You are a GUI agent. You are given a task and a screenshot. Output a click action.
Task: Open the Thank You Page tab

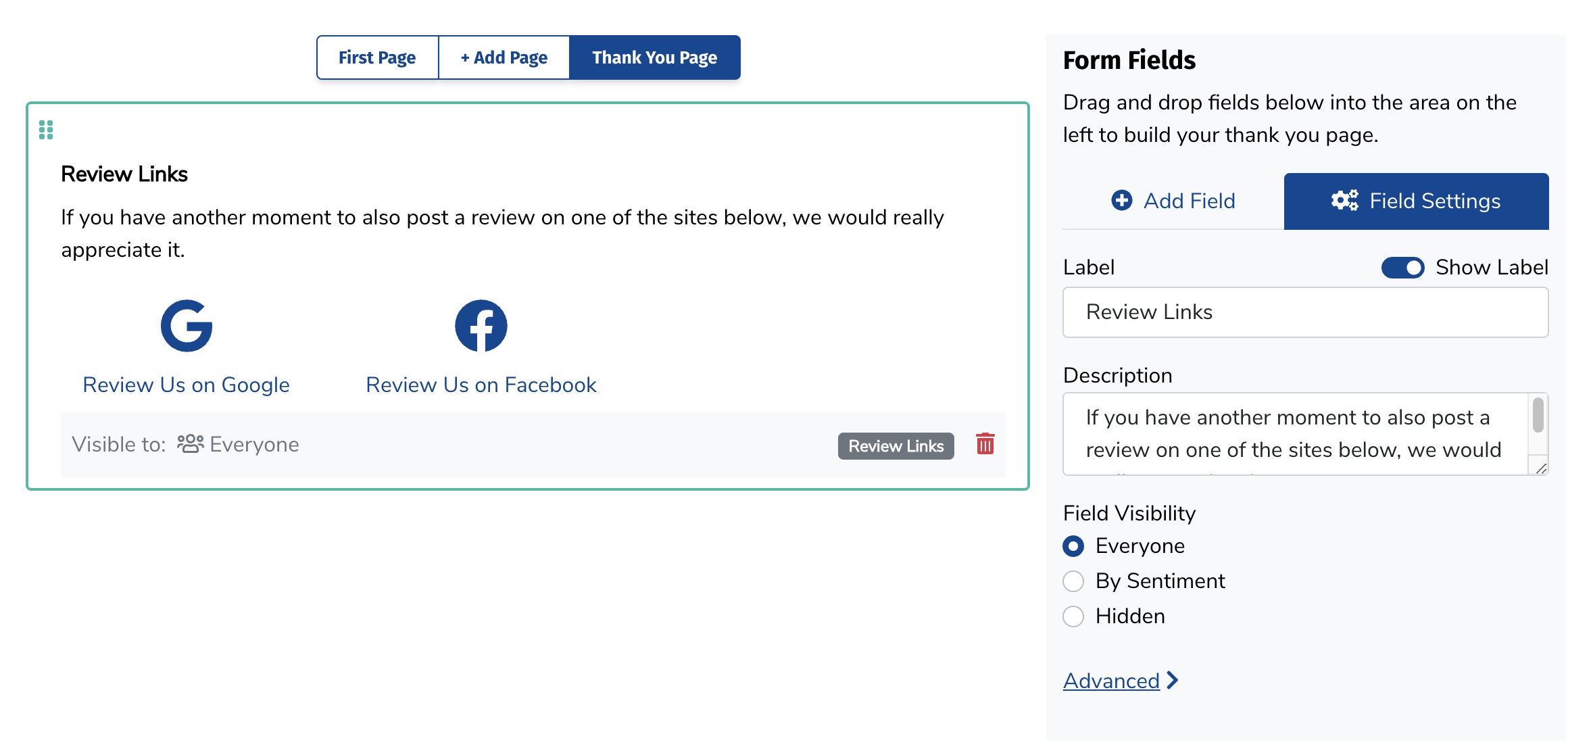(x=654, y=58)
